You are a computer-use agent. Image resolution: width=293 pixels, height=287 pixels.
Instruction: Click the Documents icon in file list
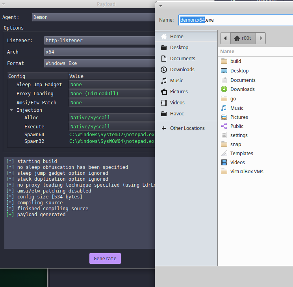pyautogui.click(x=224, y=80)
